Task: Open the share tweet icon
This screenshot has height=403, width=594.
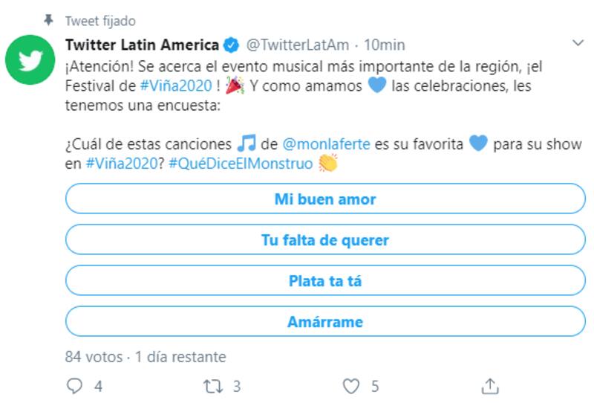Action: click(x=489, y=386)
